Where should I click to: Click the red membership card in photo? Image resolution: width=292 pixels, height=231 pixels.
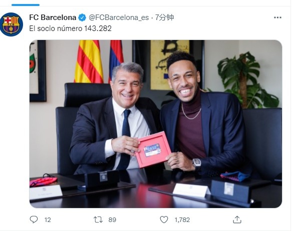pos(153,149)
